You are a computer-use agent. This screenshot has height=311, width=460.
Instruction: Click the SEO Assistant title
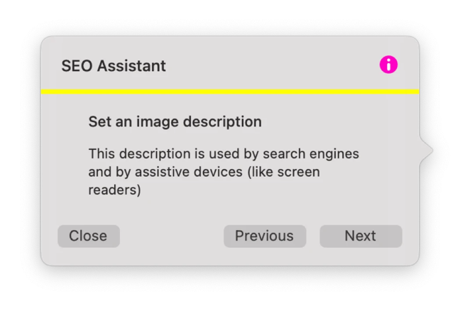(114, 66)
